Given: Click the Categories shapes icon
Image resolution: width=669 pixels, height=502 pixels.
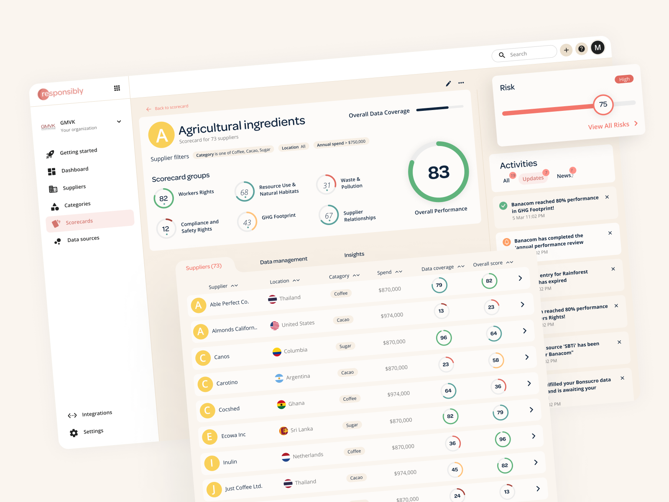Looking at the screenshot, I should [55, 207].
